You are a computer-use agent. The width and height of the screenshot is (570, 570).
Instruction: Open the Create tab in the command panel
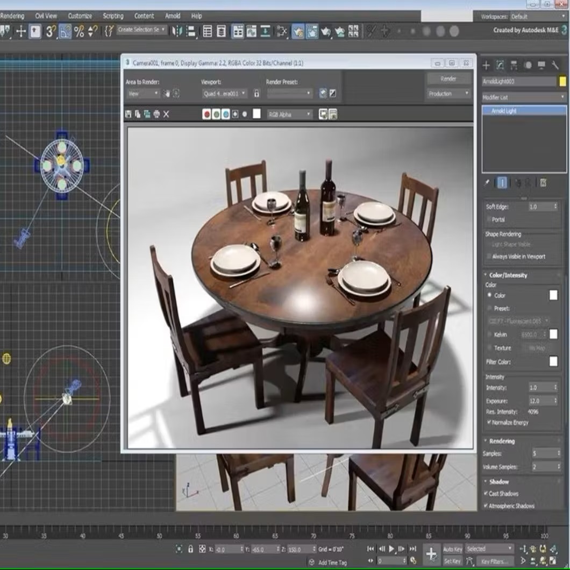pos(486,66)
